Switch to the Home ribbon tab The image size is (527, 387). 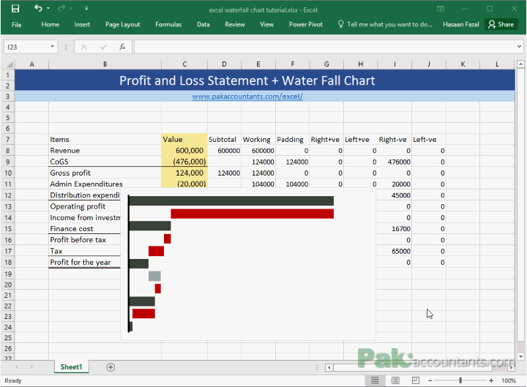point(50,25)
